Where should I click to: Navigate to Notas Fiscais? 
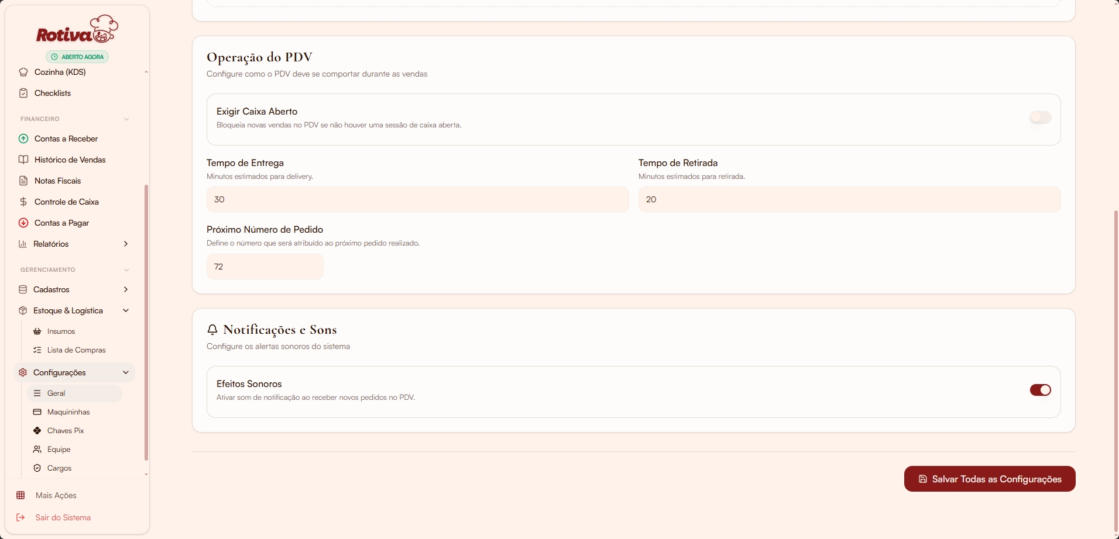coord(58,181)
